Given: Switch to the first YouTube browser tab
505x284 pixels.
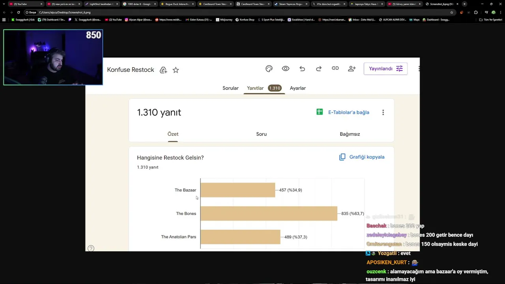Looking at the screenshot, I should (x=26, y=4).
